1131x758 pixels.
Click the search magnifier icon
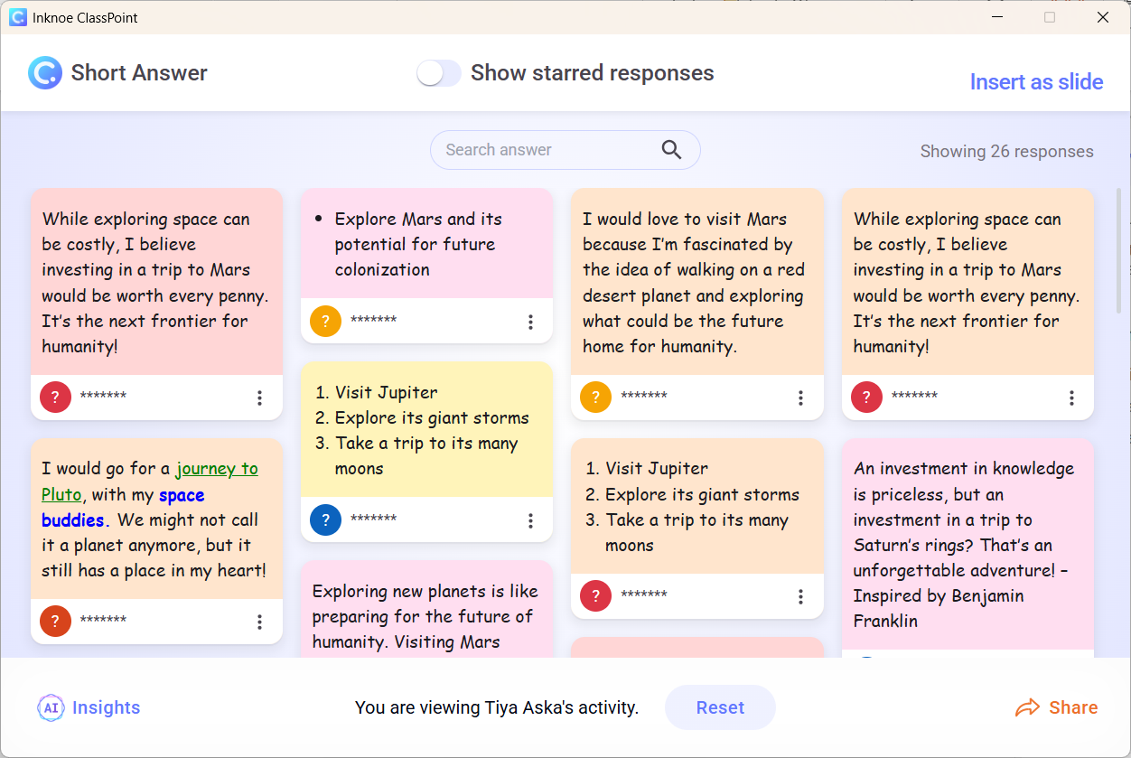coord(671,150)
